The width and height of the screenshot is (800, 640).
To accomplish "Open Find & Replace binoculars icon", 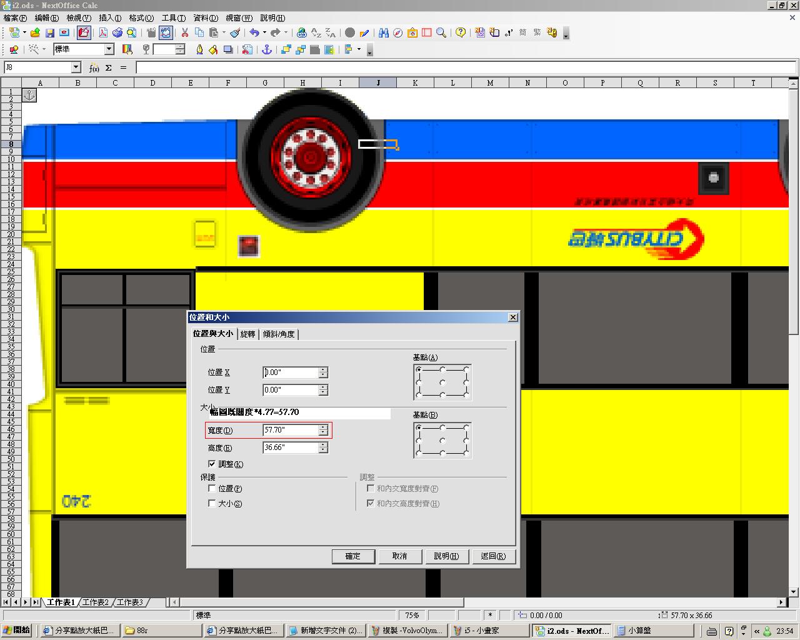I will click(x=384, y=33).
